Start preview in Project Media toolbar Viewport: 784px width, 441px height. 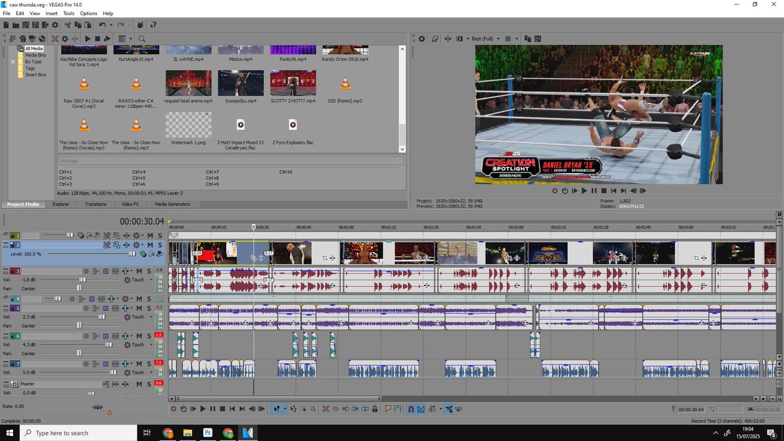coord(88,39)
